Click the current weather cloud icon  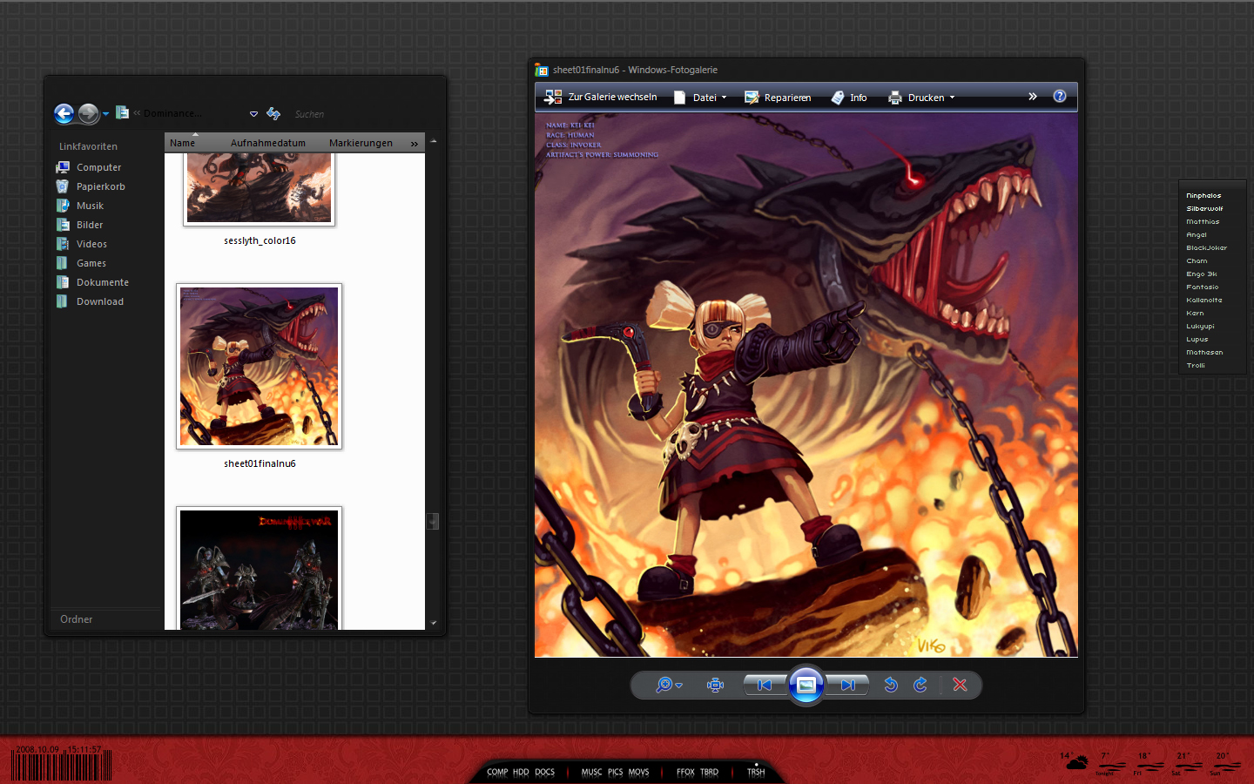(1076, 761)
